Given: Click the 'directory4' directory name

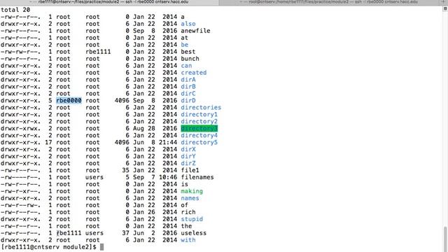Looking at the screenshot, I should [199, 135].
